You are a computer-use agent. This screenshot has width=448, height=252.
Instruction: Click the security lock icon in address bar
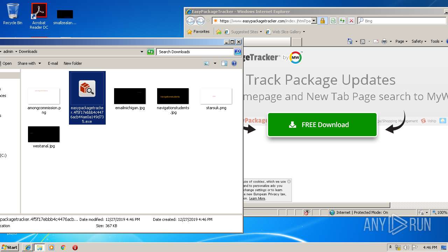(x=322, y=21)
